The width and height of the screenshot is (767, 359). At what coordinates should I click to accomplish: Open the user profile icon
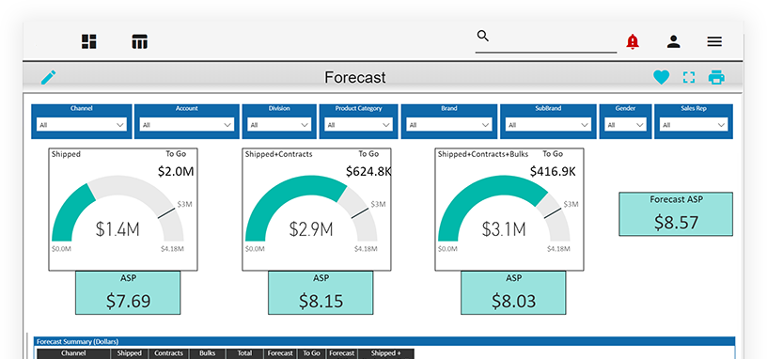point(674,41)
